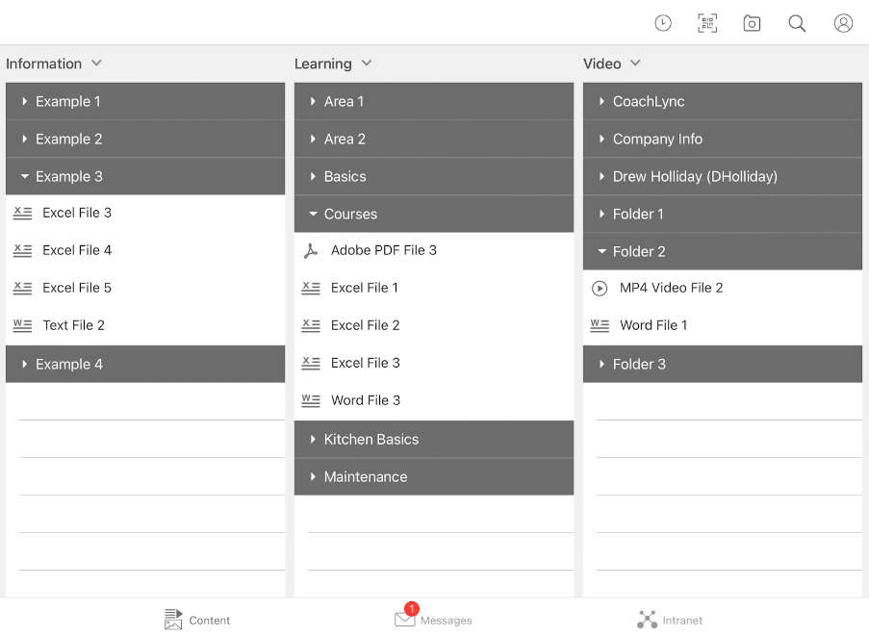Open Excel File 1 in Courses

click(x=434, y=288)
